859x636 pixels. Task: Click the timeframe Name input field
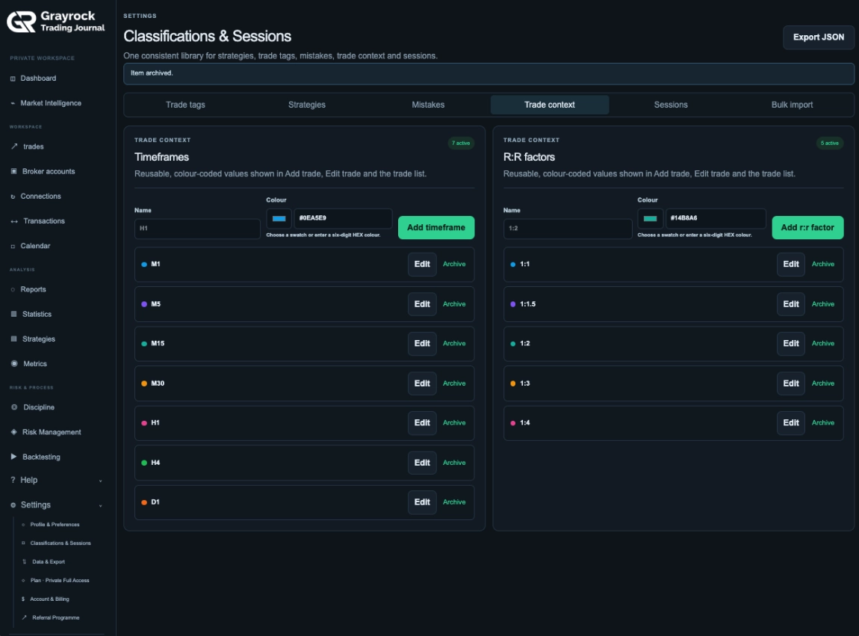[x=197, y=229]
